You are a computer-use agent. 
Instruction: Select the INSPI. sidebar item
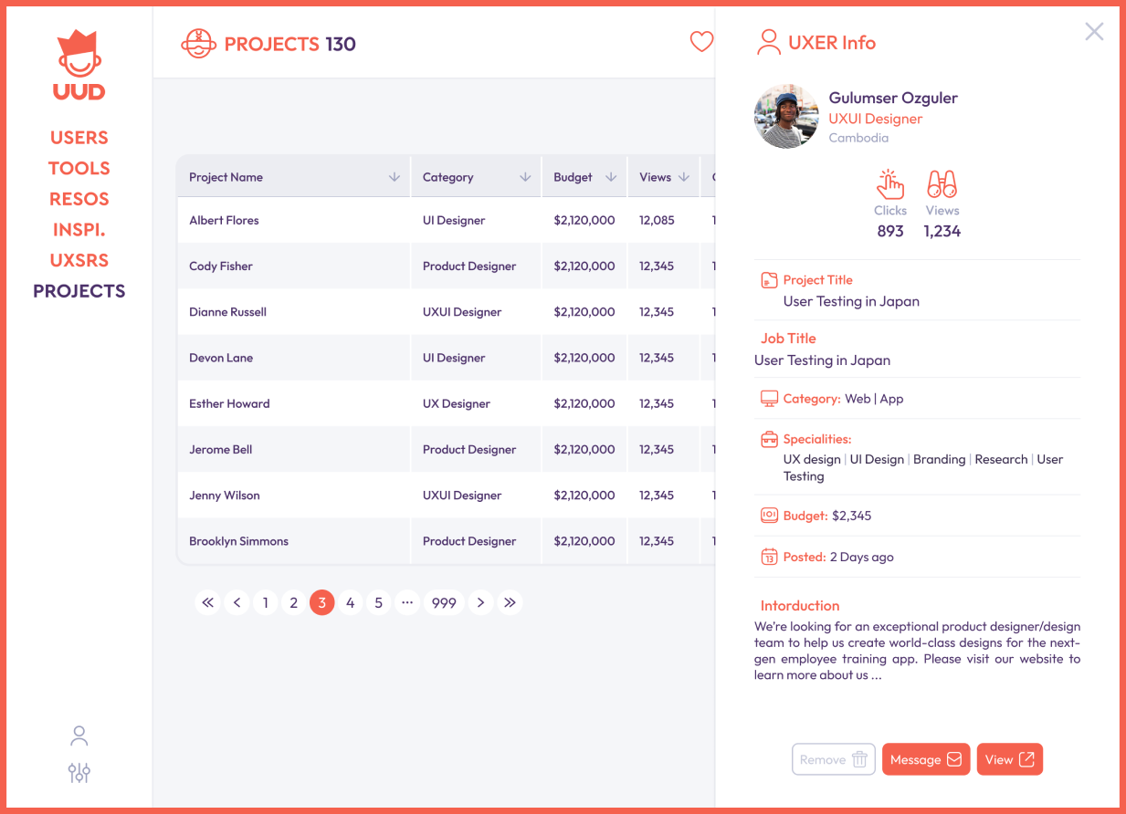(x=79, y=229)
